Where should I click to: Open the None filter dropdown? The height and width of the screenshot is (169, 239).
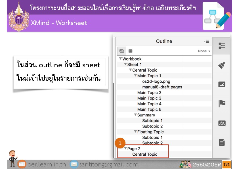204,51
